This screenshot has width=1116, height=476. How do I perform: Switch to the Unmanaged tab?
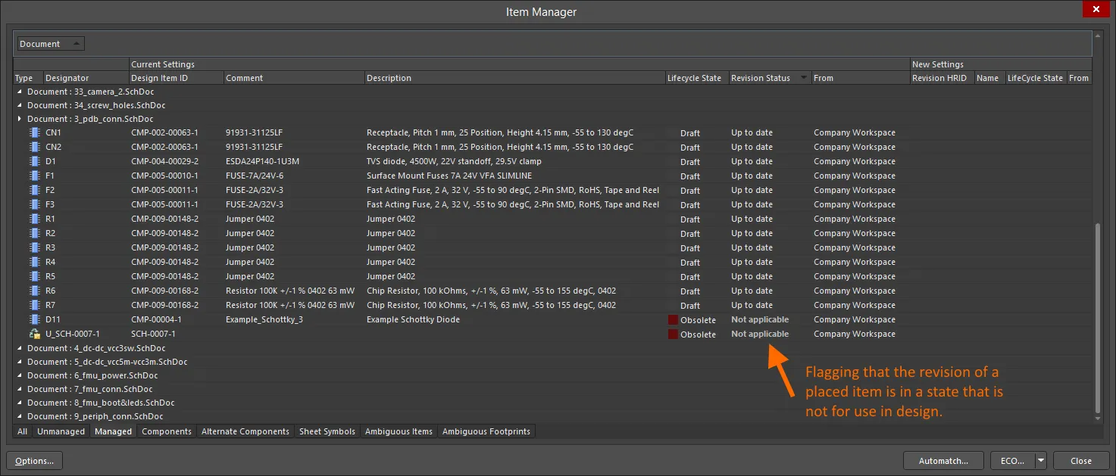(x=61, y=431)
